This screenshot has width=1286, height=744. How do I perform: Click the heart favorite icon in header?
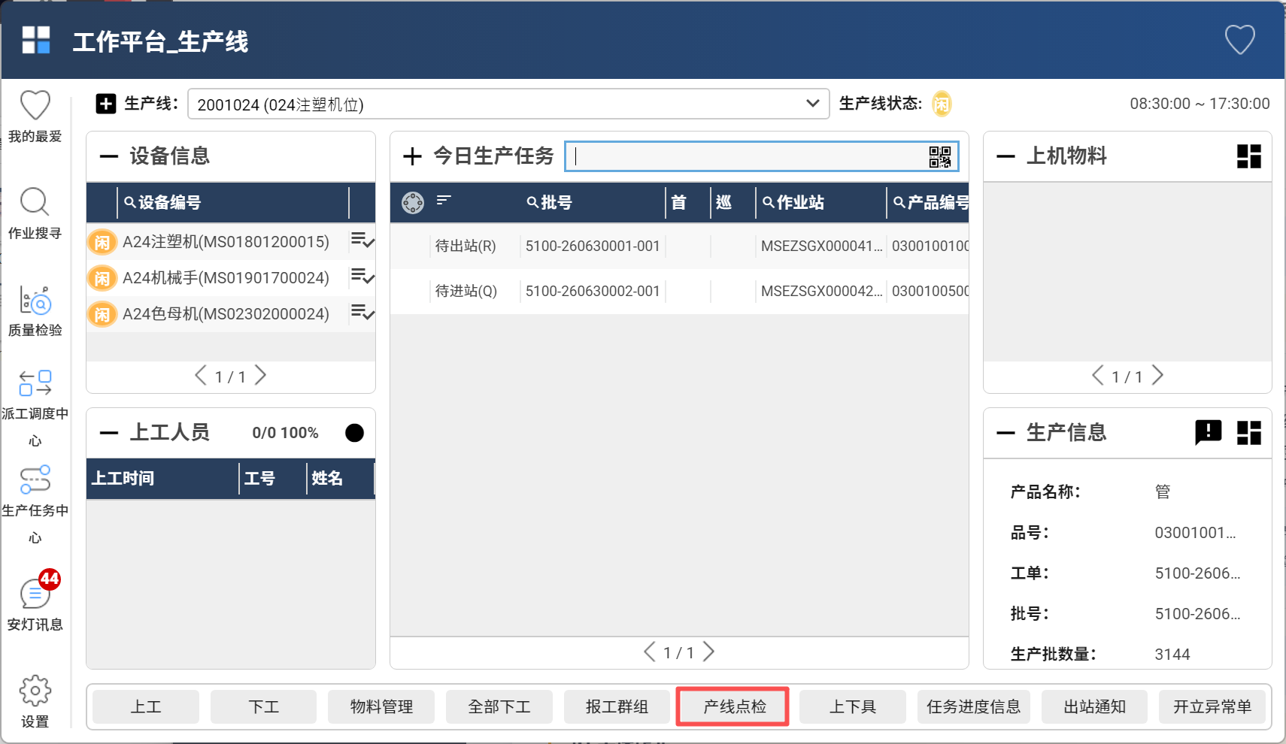click(1239, 40)
